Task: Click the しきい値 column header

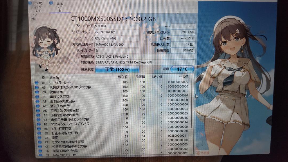Action: pyautogui.click(x=157, y=77)
